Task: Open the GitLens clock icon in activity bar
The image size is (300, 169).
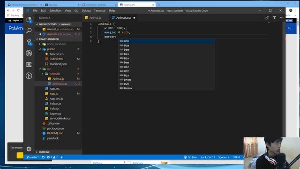Action: 29,76
